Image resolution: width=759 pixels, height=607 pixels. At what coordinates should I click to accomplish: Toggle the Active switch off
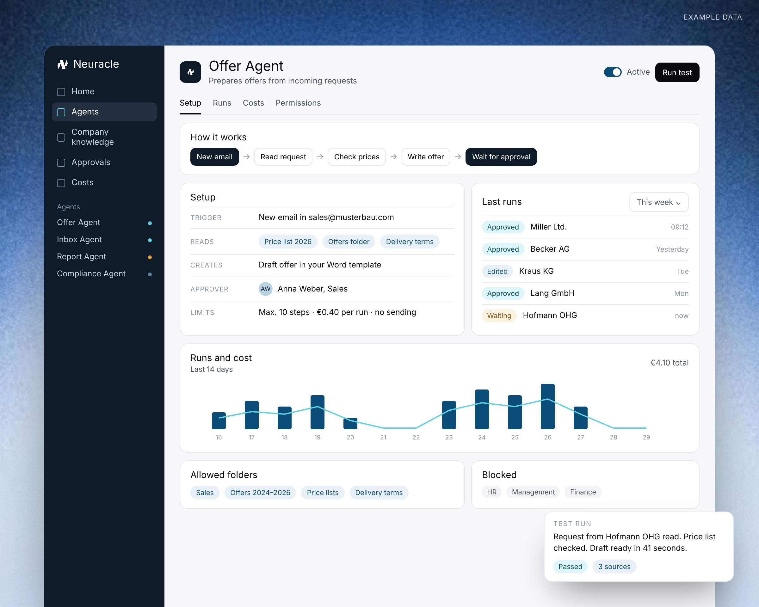pos(613,72)
